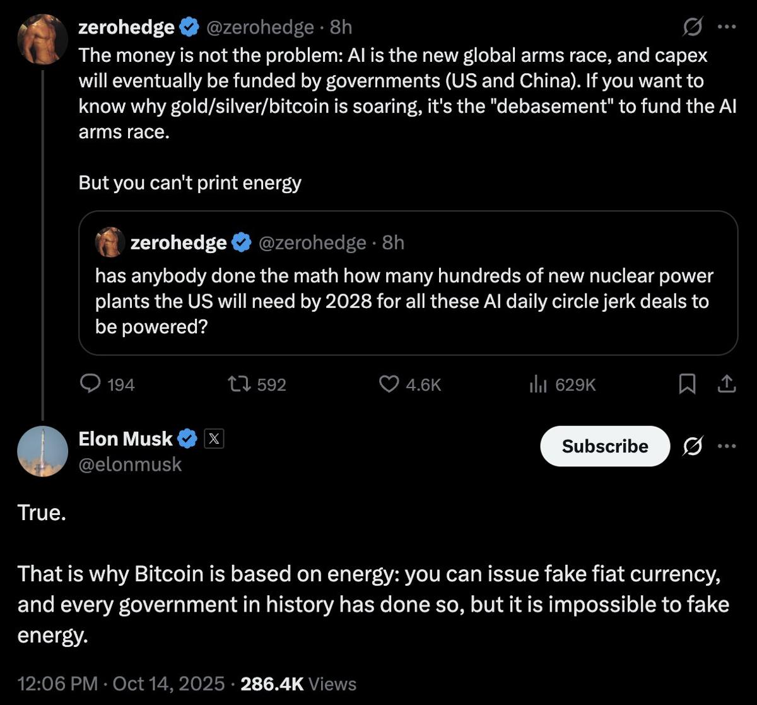The width and height of the screenshot is (757, 705).
Task: Like the quoted tweet via the heart icon
Action: 389,384
